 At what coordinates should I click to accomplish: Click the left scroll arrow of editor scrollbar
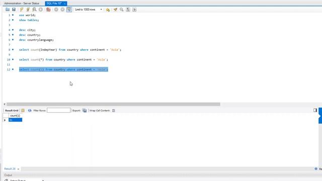coord(5,104)
